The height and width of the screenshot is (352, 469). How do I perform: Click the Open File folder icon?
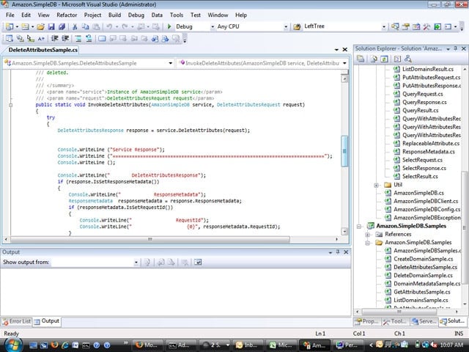point(40,26)
